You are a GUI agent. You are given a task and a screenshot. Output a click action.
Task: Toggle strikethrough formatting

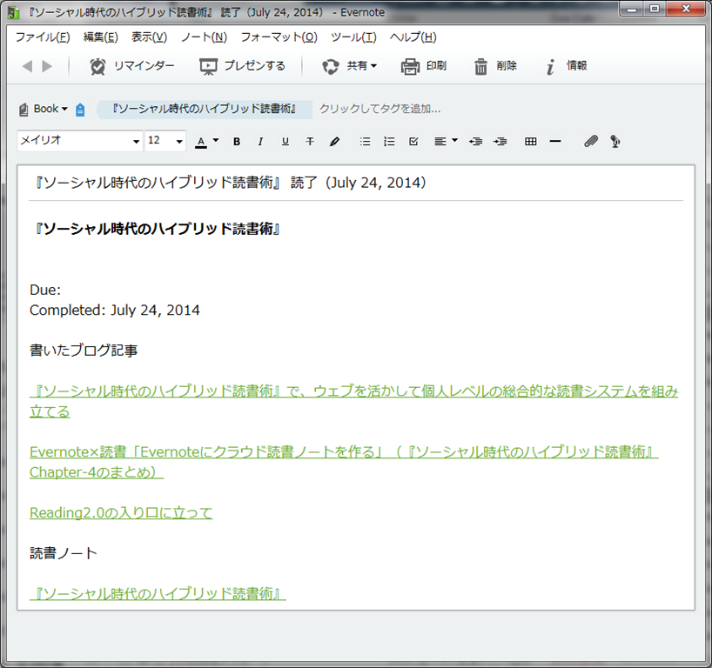[x=310, y=142]
